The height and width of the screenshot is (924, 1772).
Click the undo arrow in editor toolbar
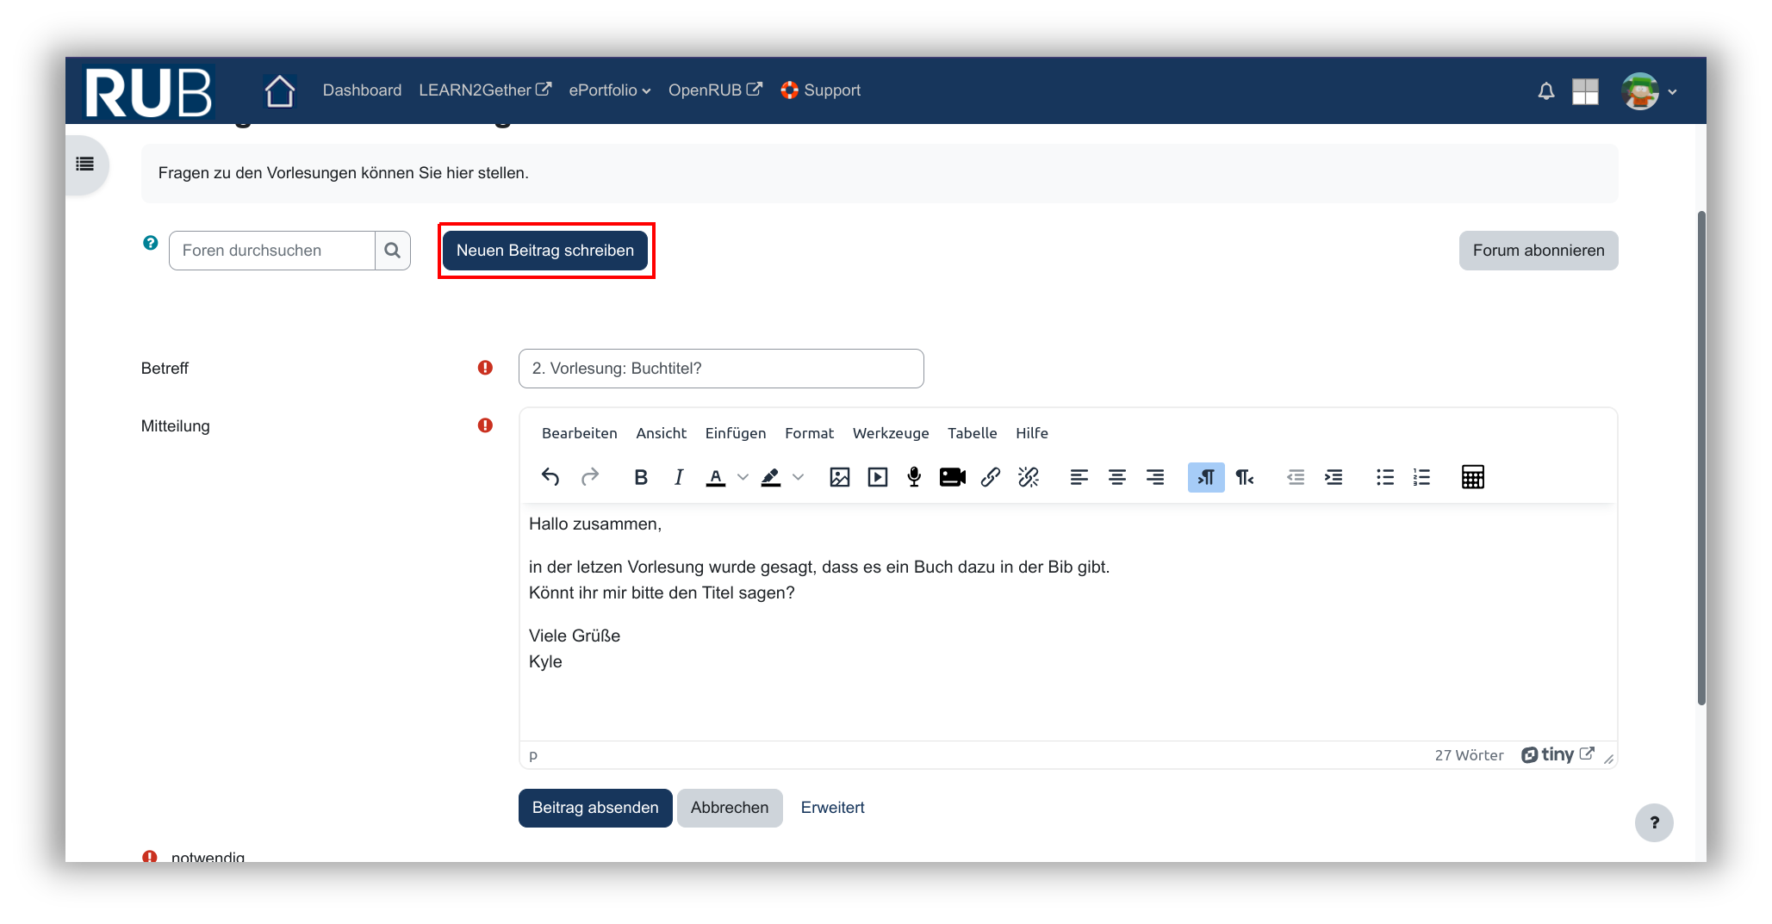click(550, 477)
